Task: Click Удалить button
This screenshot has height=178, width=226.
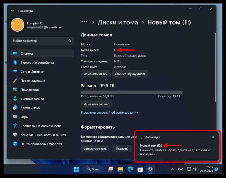Action: click(x=122, y=149)
